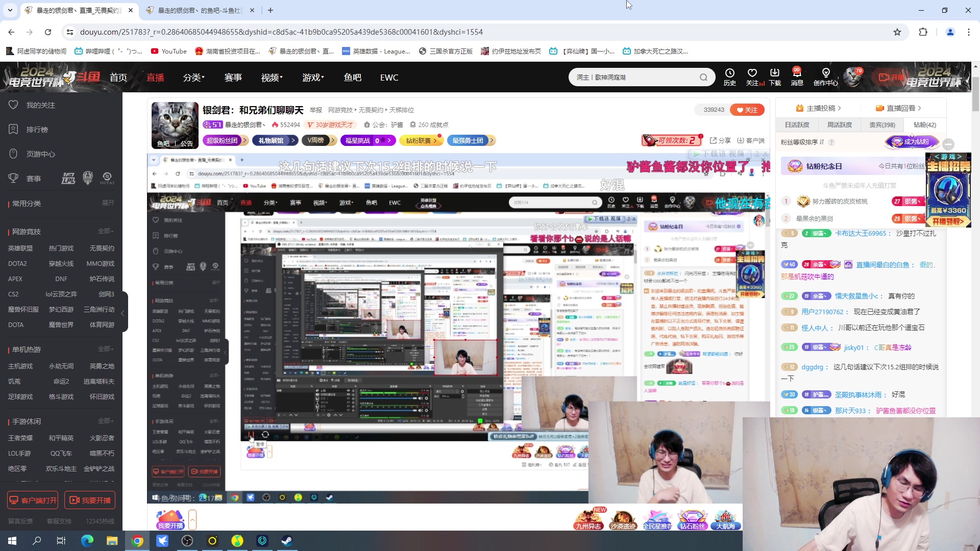
Task: Switch to the 贵宾(398) chat tab
Action: [x=881, y=124]
